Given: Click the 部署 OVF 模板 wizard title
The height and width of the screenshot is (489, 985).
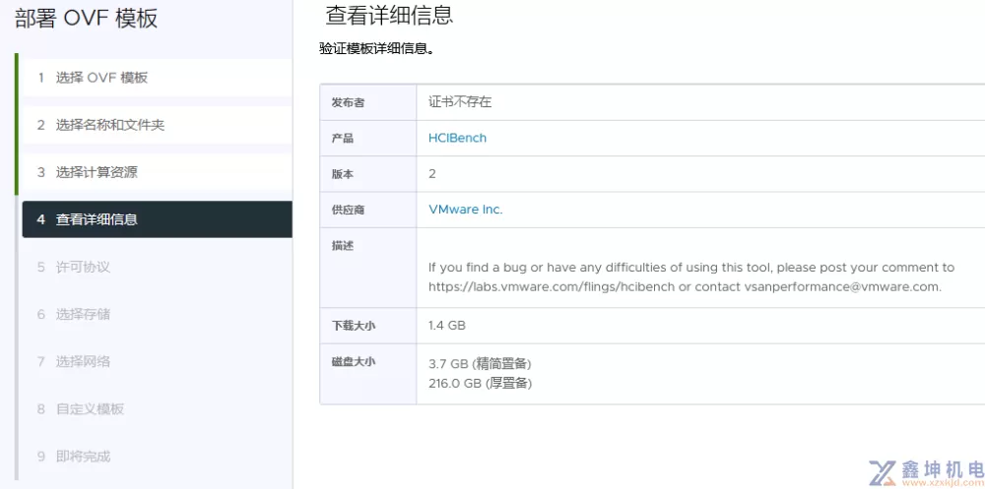Looking at the screenshot, I should pyautogui.click(x=86, y=19).
